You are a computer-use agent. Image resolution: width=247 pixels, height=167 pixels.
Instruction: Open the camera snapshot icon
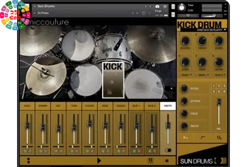point(157,6)
